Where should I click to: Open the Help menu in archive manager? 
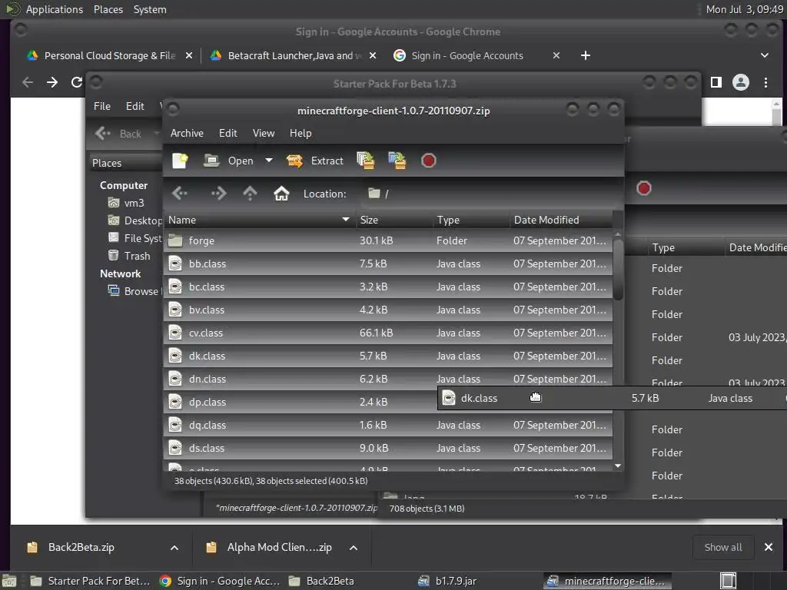coord(301,133)
